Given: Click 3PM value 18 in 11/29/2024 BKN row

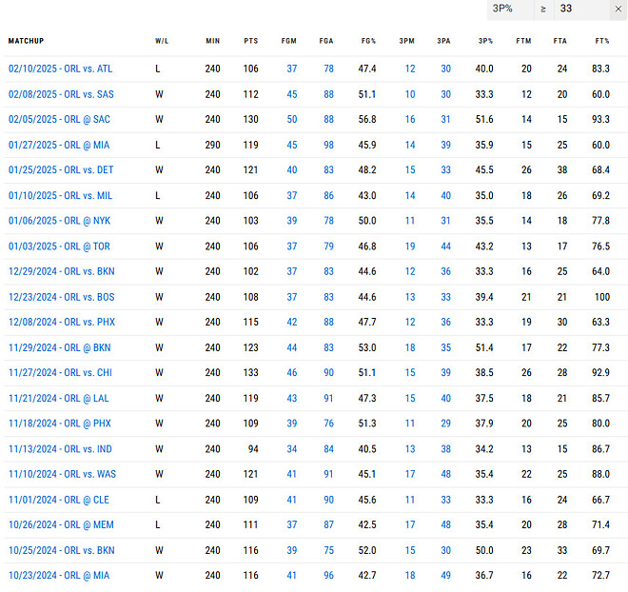Looking at the screenshot, I should [x=410, y=347].
